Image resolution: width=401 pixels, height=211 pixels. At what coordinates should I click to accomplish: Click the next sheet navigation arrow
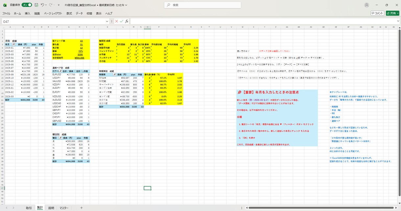pyautogui.click(x=13, y=208)
